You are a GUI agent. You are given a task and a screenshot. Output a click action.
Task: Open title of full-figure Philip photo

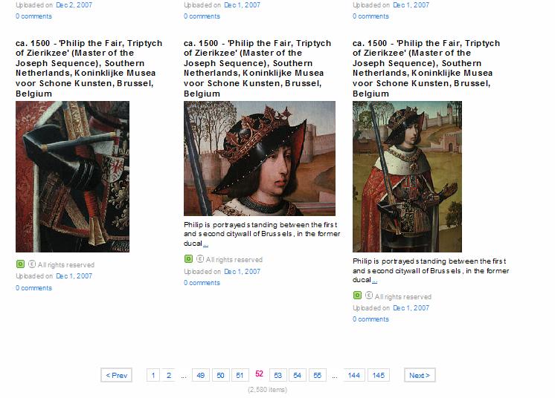pos(426,68)
